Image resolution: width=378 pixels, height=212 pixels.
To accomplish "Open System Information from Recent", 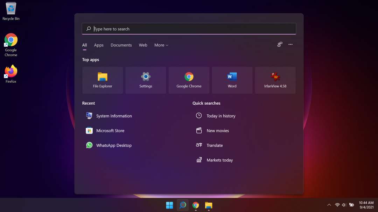I will click(114, 116).
